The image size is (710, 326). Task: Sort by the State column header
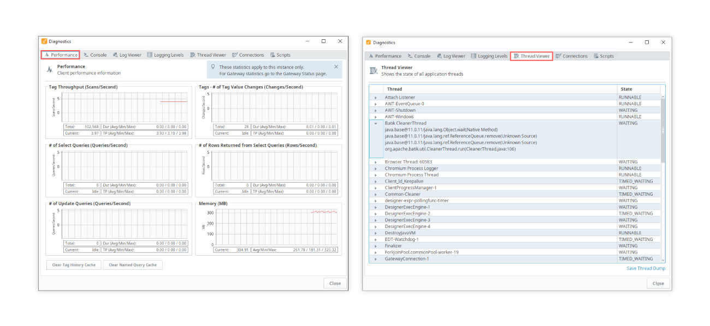click(638, 89)
